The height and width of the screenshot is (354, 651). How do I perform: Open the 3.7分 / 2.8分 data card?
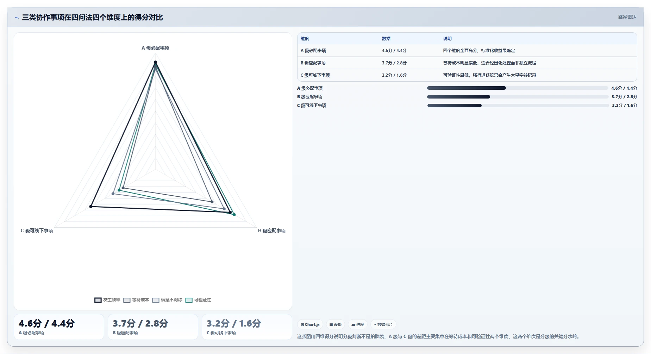(153, 327)
